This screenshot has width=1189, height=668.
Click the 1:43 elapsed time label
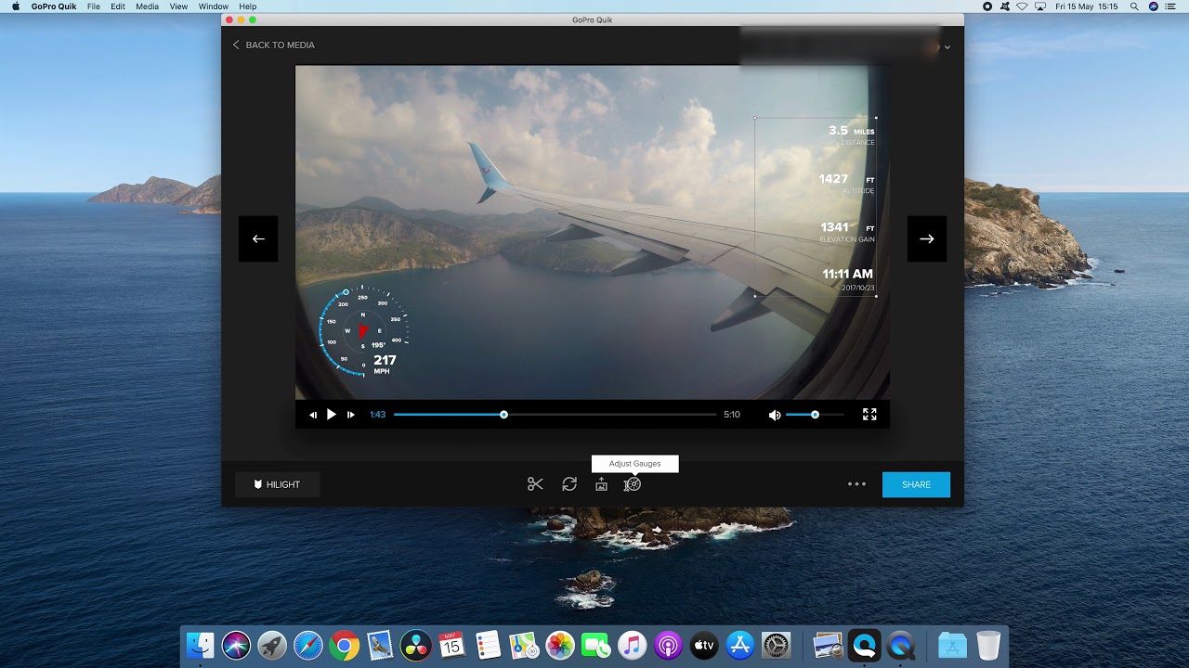(x=377, y=415)
